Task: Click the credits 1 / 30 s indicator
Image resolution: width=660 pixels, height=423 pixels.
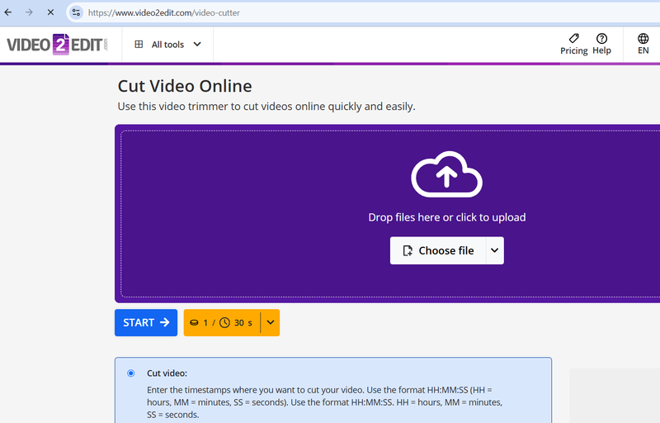Action: pyautogui.click(x=222, y=323)
